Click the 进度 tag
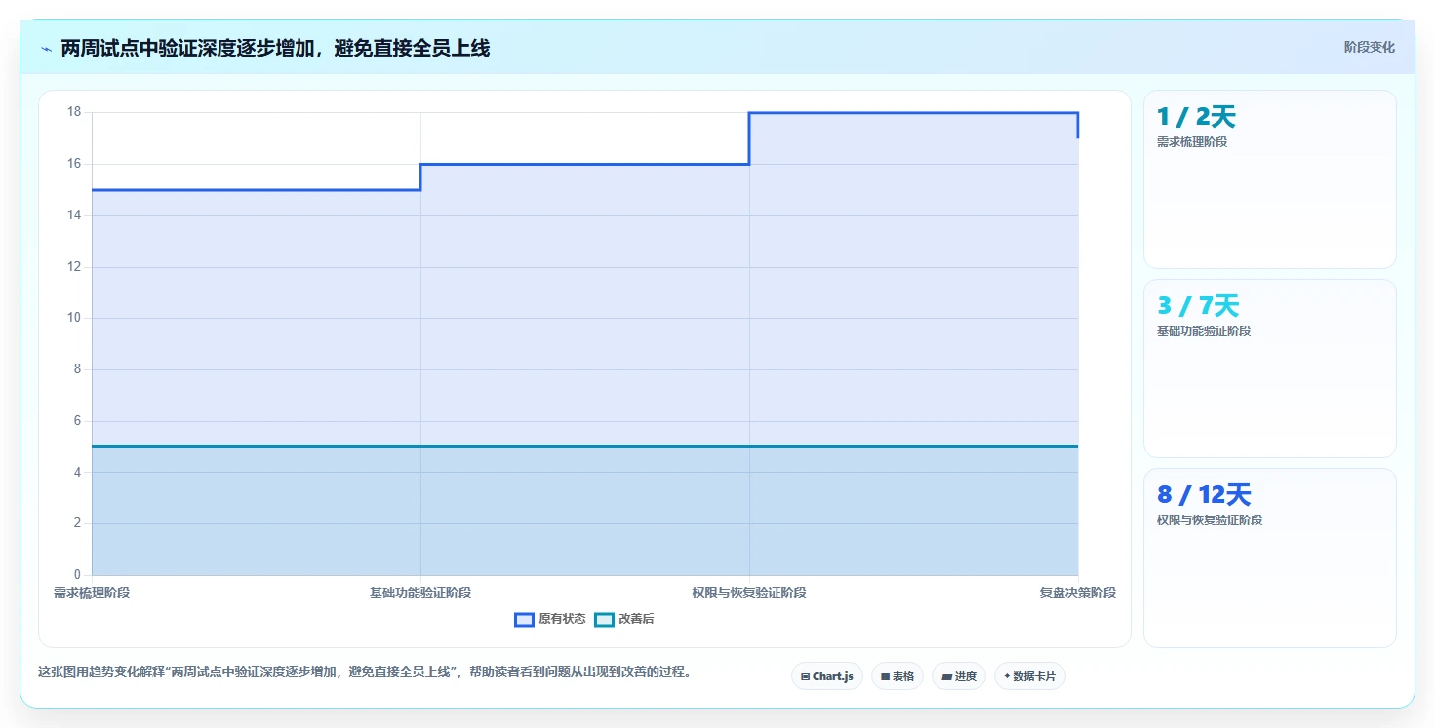 [x=959, y=676]
